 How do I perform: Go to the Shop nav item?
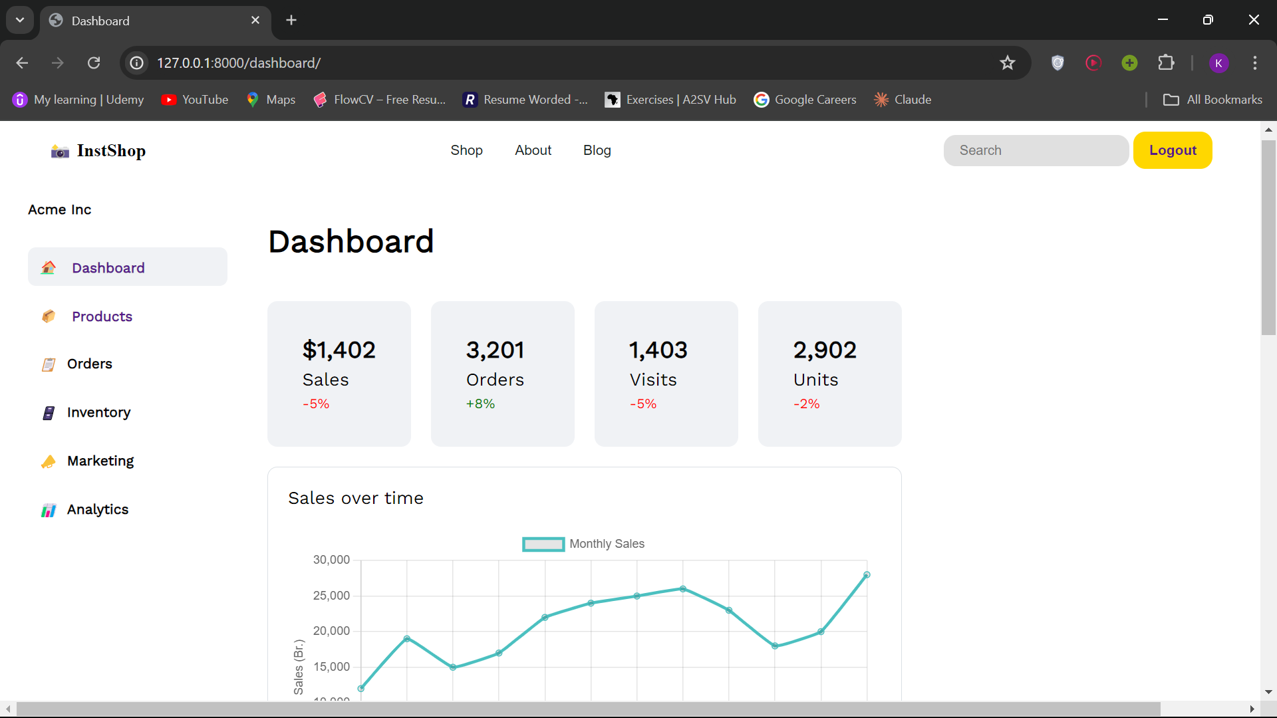pyautogui.click(x=466, y=150)
